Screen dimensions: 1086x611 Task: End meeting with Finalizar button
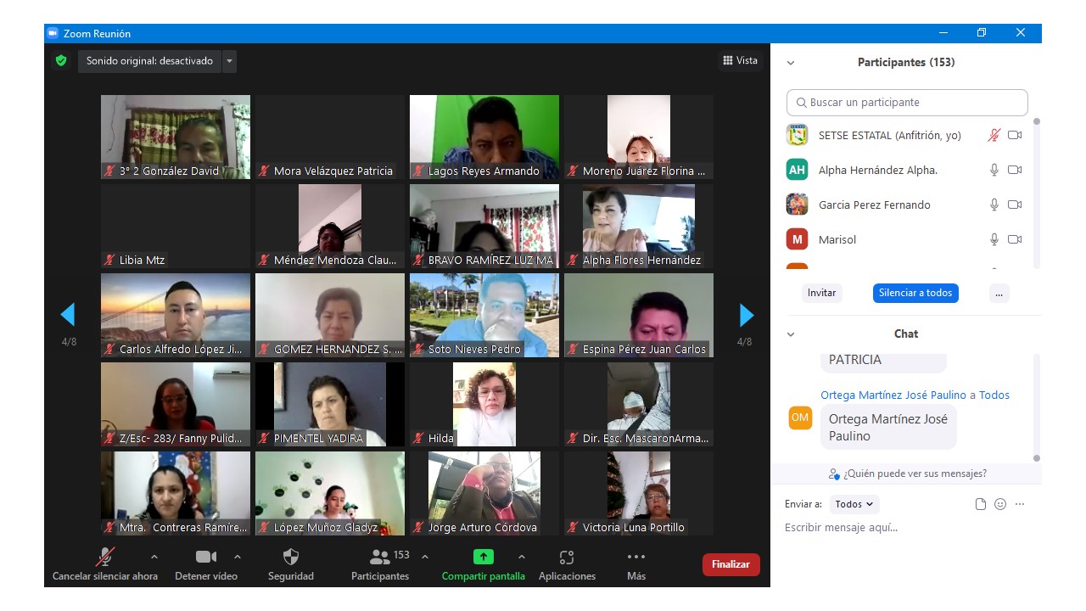point(731,564)
